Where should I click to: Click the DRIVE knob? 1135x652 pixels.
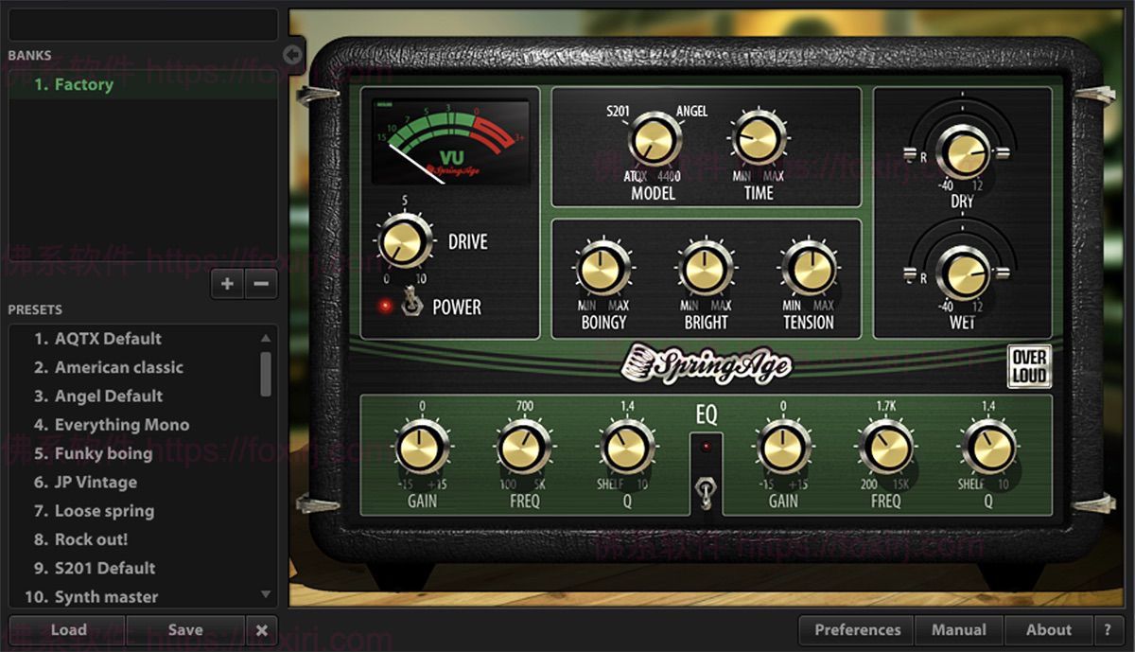(x=404, y=242)
